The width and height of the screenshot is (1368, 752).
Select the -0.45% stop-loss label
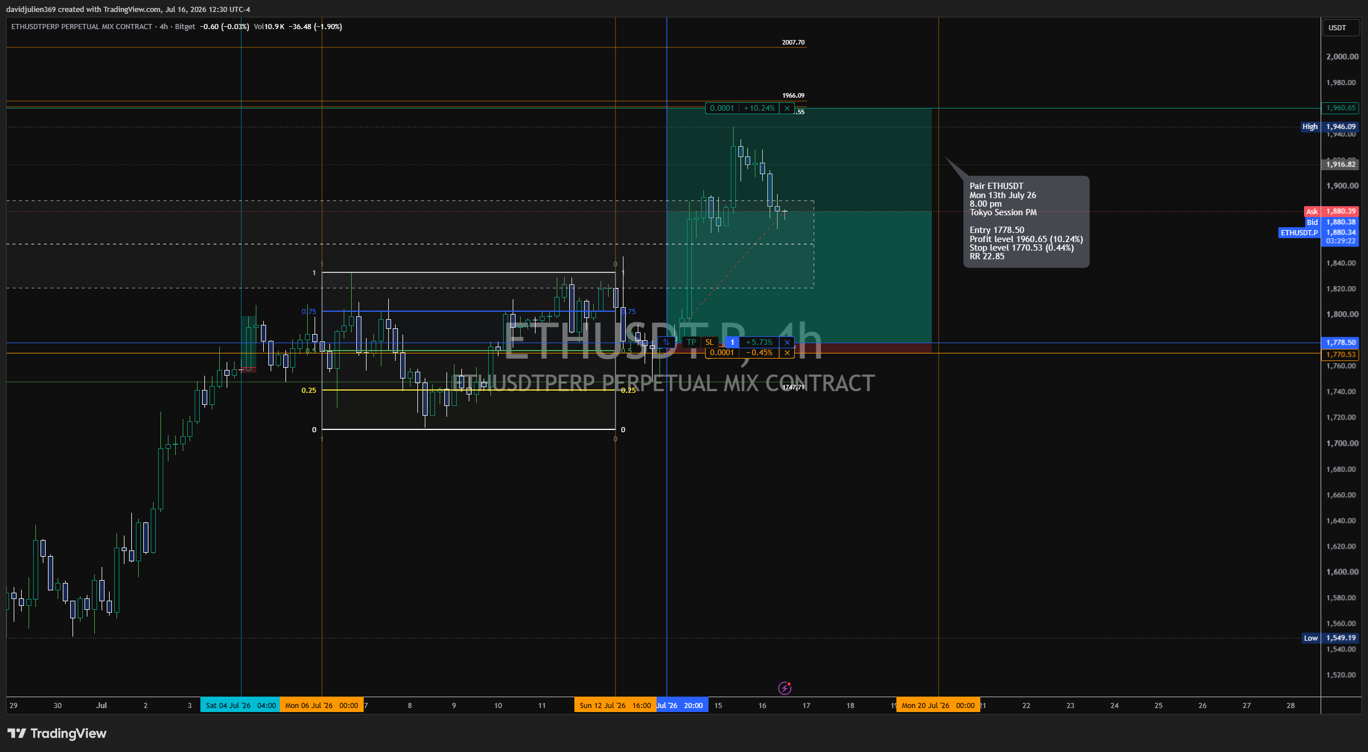759,353
